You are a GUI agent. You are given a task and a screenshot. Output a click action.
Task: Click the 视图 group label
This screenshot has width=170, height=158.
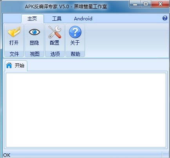coord(34,54)
